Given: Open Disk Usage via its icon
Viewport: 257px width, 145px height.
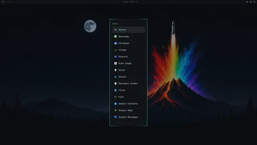Looking at the screenshot, I should tap(115, 63).
